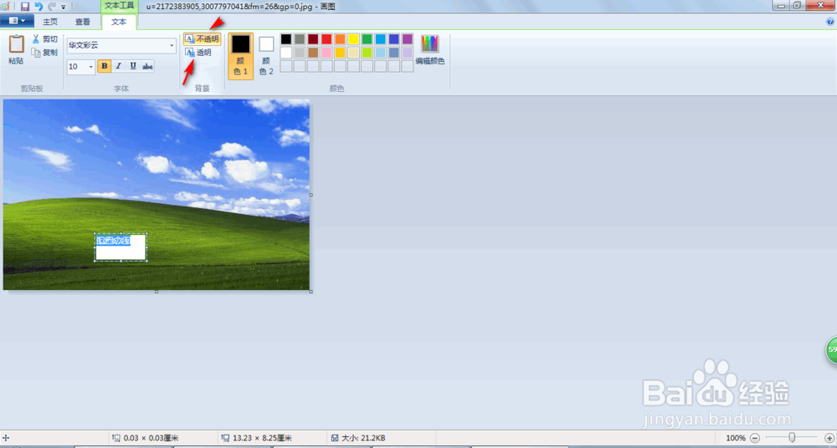
Task: Pick the black color swatch
Action: click(x=286, y=39)
